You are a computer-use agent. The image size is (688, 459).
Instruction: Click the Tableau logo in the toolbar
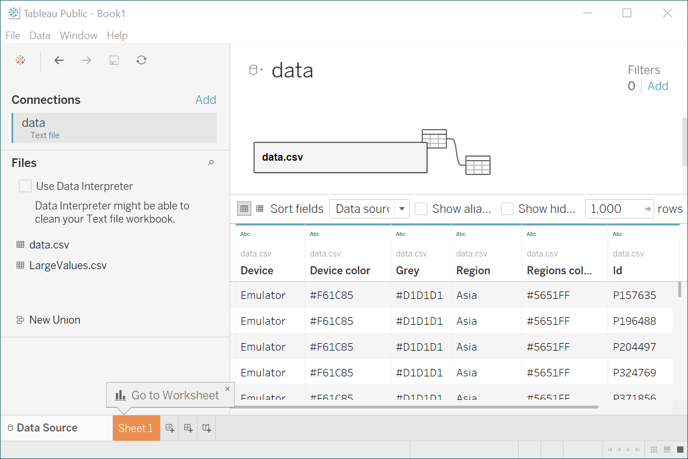(x=20, y=60)
